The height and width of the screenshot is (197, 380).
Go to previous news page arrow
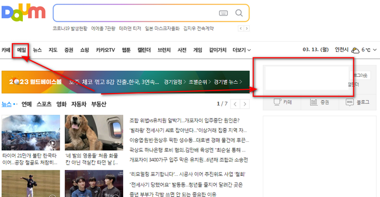pos(235,104)
